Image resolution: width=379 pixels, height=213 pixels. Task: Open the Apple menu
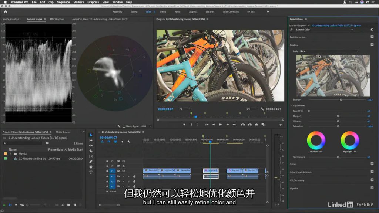coord(5,2)
